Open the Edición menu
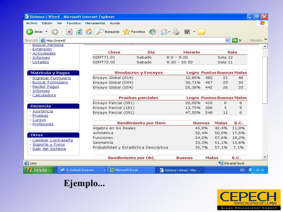 pos(47,23)
